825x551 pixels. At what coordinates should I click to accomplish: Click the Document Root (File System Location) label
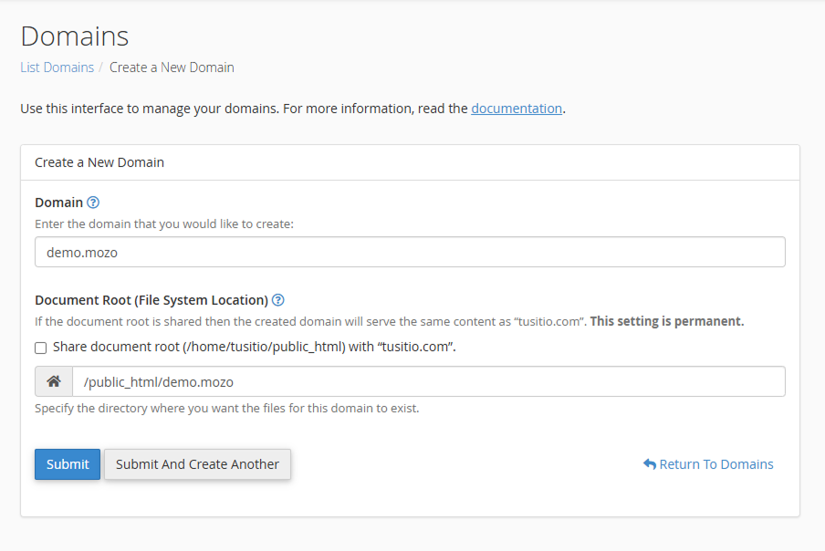151,300
